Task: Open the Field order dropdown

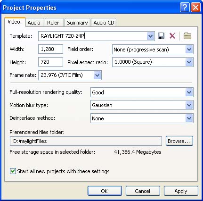Action: click(x=189, y=50)
